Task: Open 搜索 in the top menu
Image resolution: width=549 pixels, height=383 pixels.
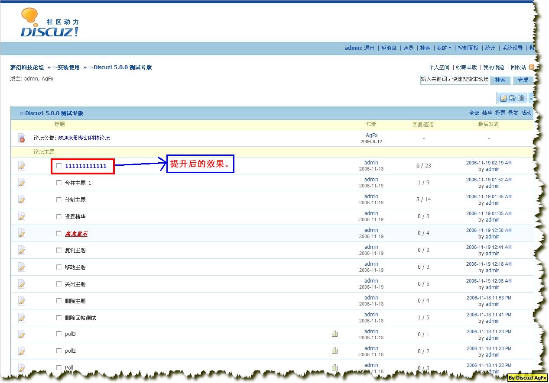Action: (425, 48)
